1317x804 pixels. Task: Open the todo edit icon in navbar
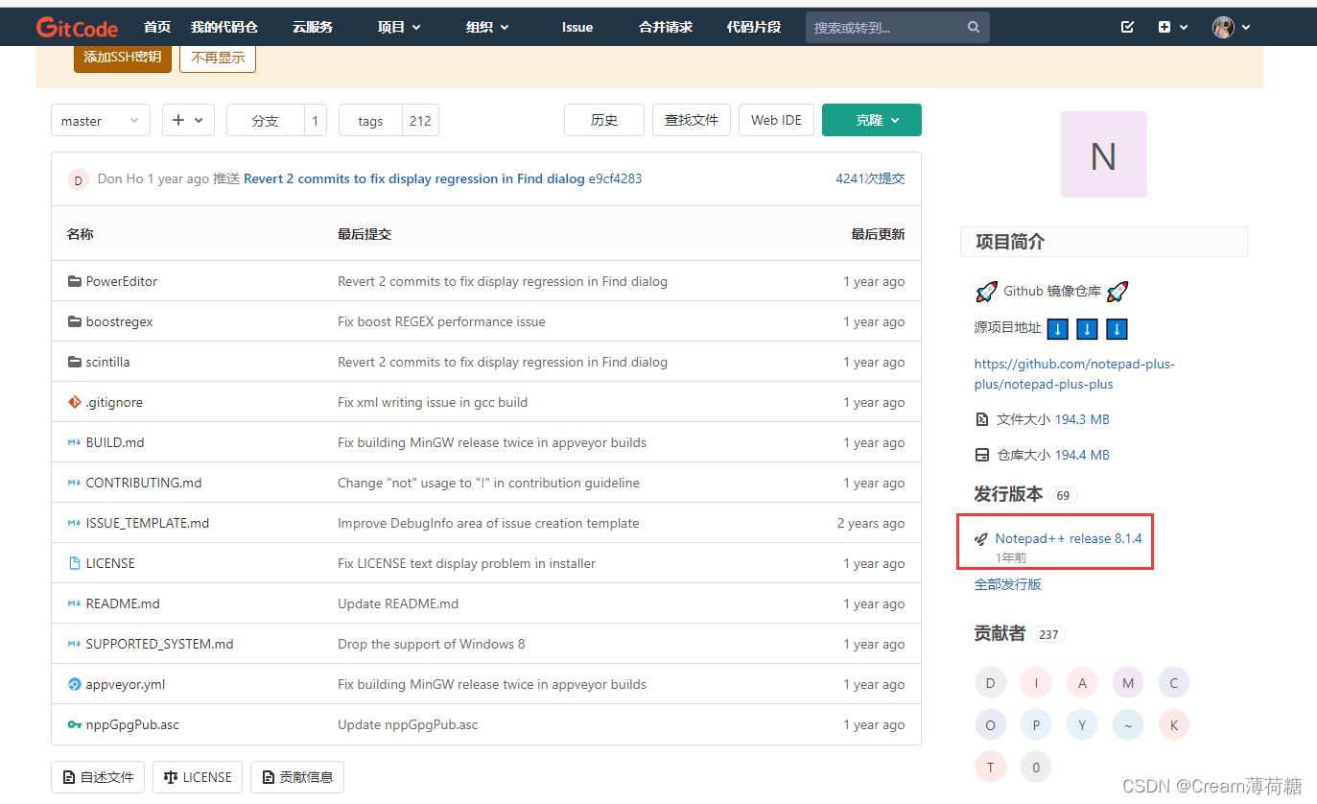(x=1128, y=27)
